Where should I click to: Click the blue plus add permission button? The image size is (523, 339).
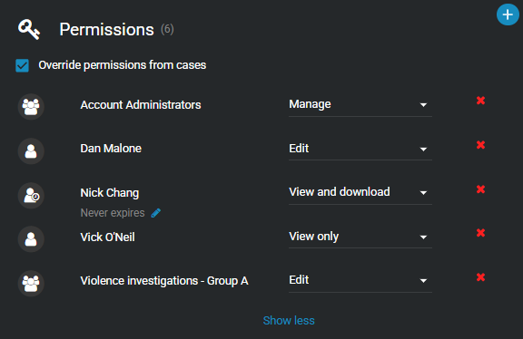click(508, 15)
